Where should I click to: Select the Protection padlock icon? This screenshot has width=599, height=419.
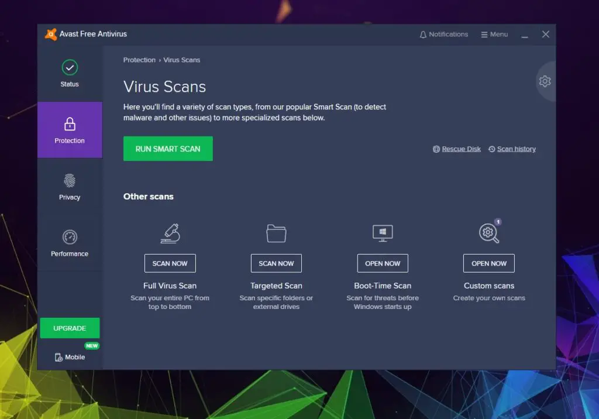(x=70, y=124)
